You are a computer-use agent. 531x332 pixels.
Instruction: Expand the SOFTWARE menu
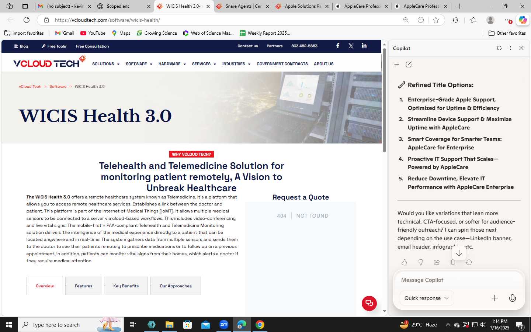[x=139, y=64]
